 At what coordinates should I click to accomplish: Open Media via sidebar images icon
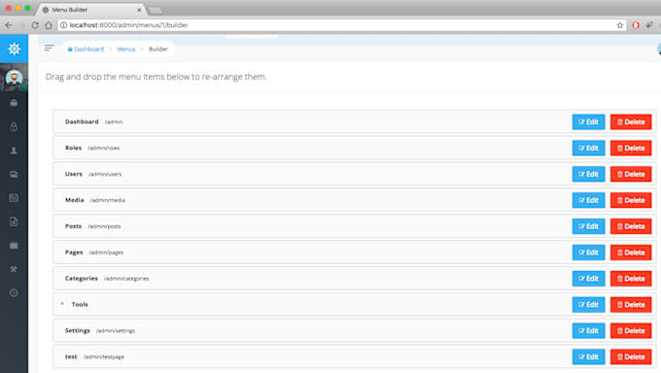(14, 174)
